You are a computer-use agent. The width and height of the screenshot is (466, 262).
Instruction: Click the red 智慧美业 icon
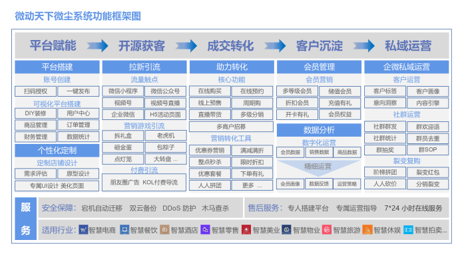coord(246,230)
